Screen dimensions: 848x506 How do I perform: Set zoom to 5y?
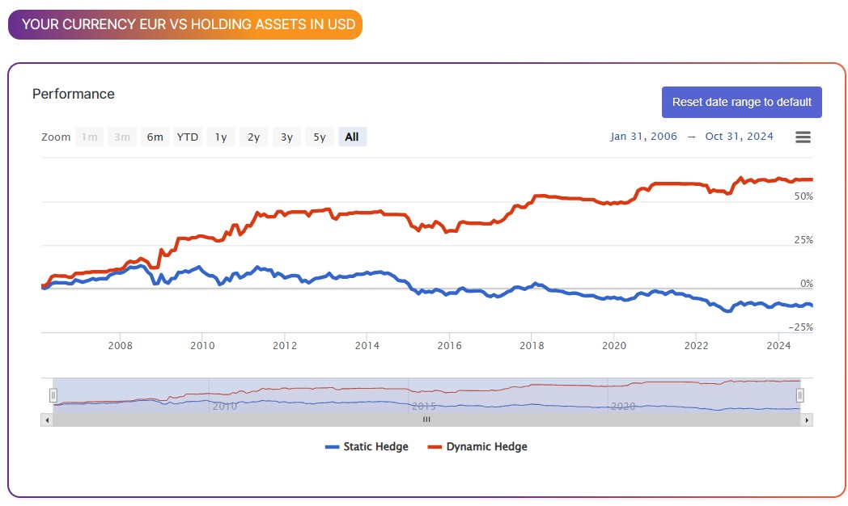(x=320, y=137)
